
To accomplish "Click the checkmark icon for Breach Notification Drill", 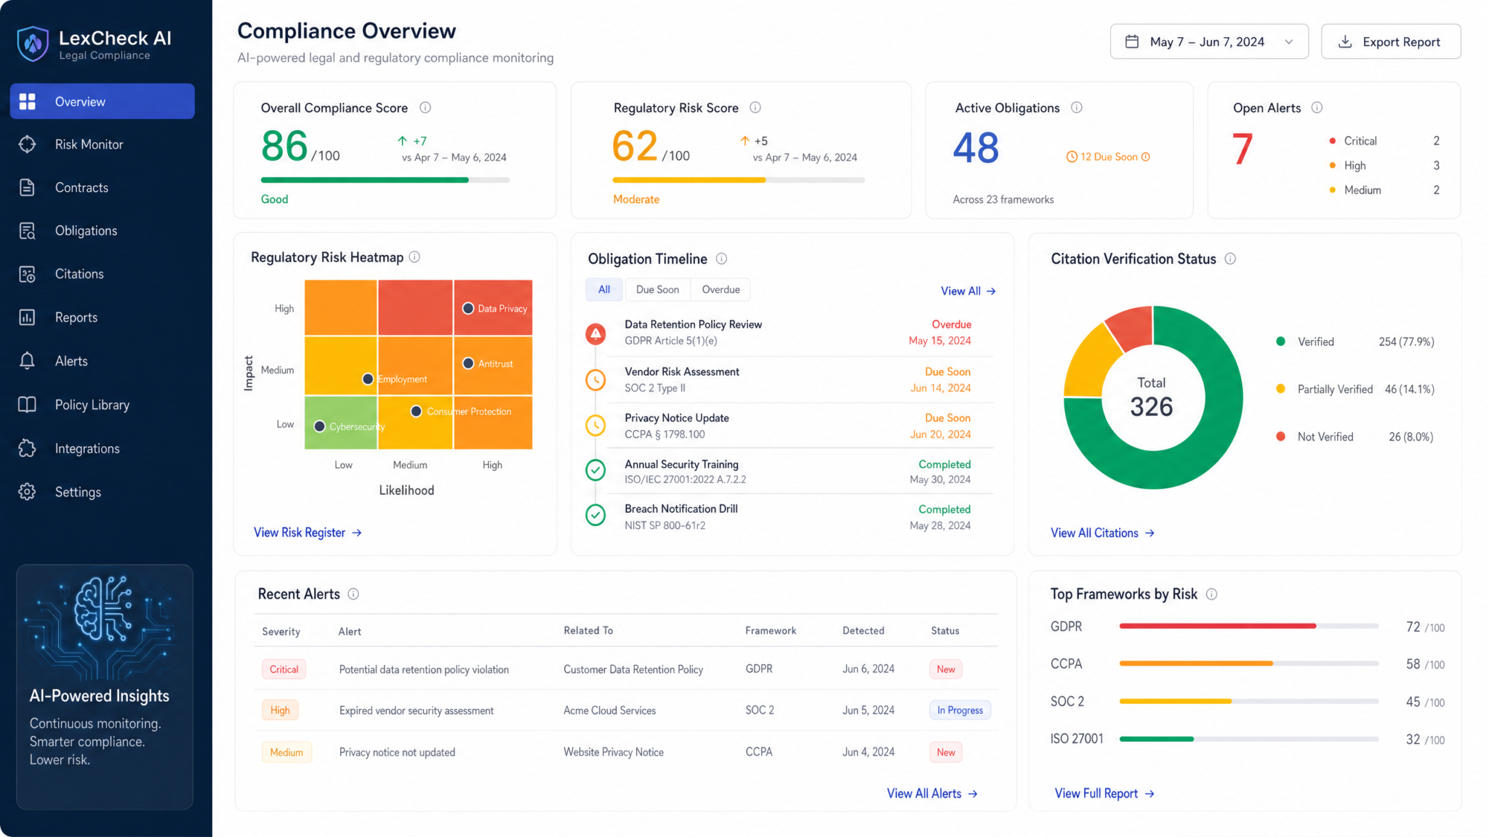I will click(595, 515).
